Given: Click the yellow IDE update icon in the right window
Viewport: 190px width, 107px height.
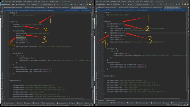Looking at the screenshot, I should (185, 4).
